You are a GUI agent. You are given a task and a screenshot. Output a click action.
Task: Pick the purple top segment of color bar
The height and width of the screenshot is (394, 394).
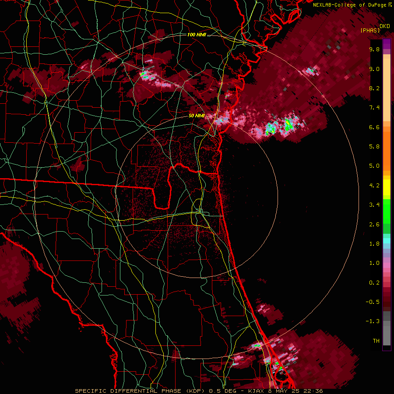tap(387, 44)
